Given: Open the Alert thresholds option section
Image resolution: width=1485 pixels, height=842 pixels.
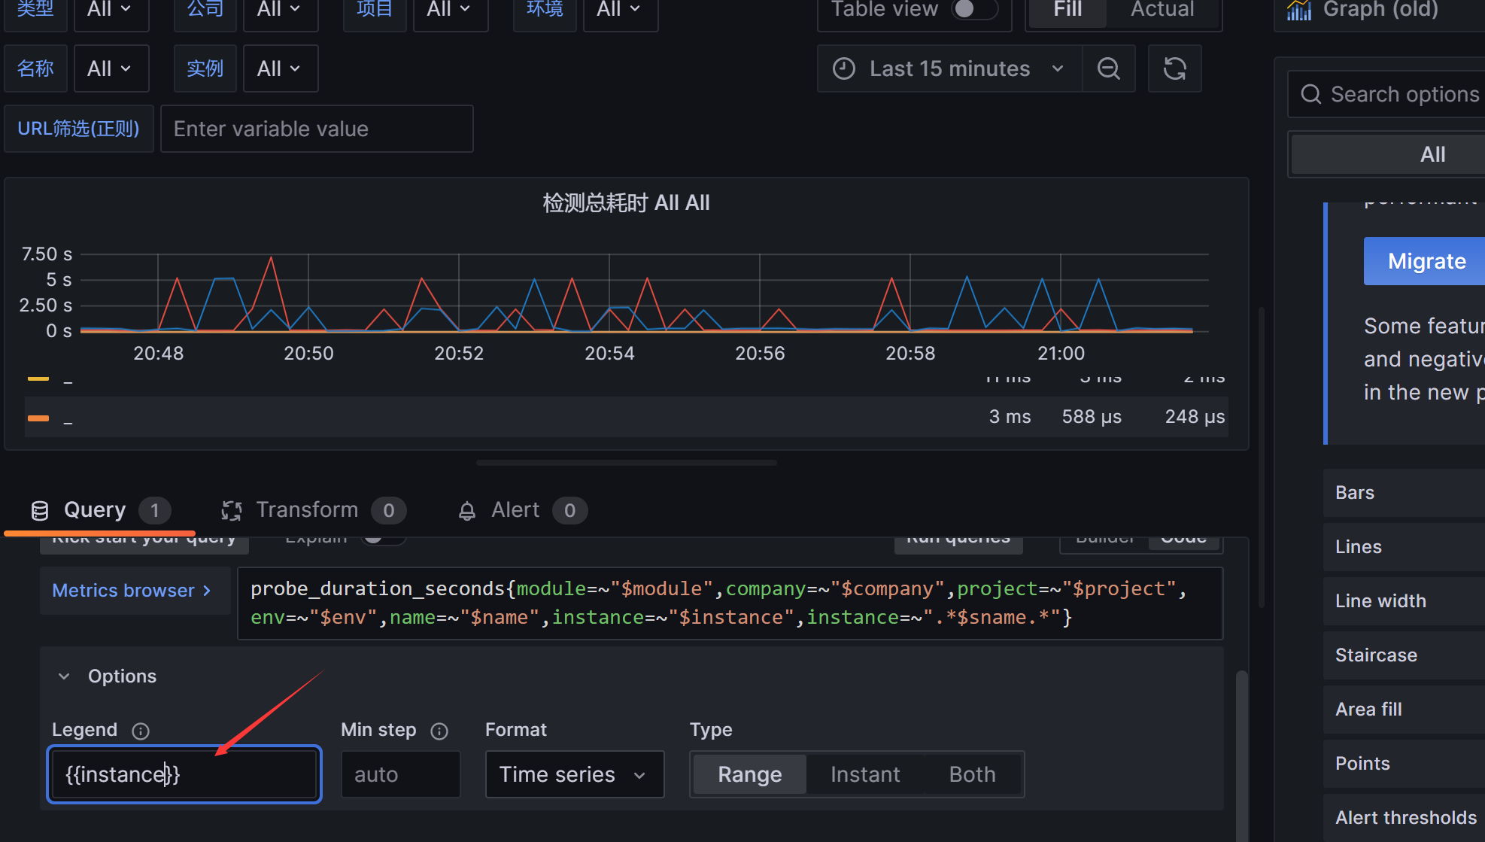Looking at the screenshot, I should 1404,818.
